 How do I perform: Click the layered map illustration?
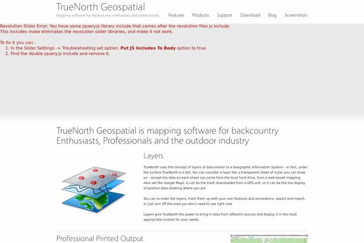[x=94, y=190]
